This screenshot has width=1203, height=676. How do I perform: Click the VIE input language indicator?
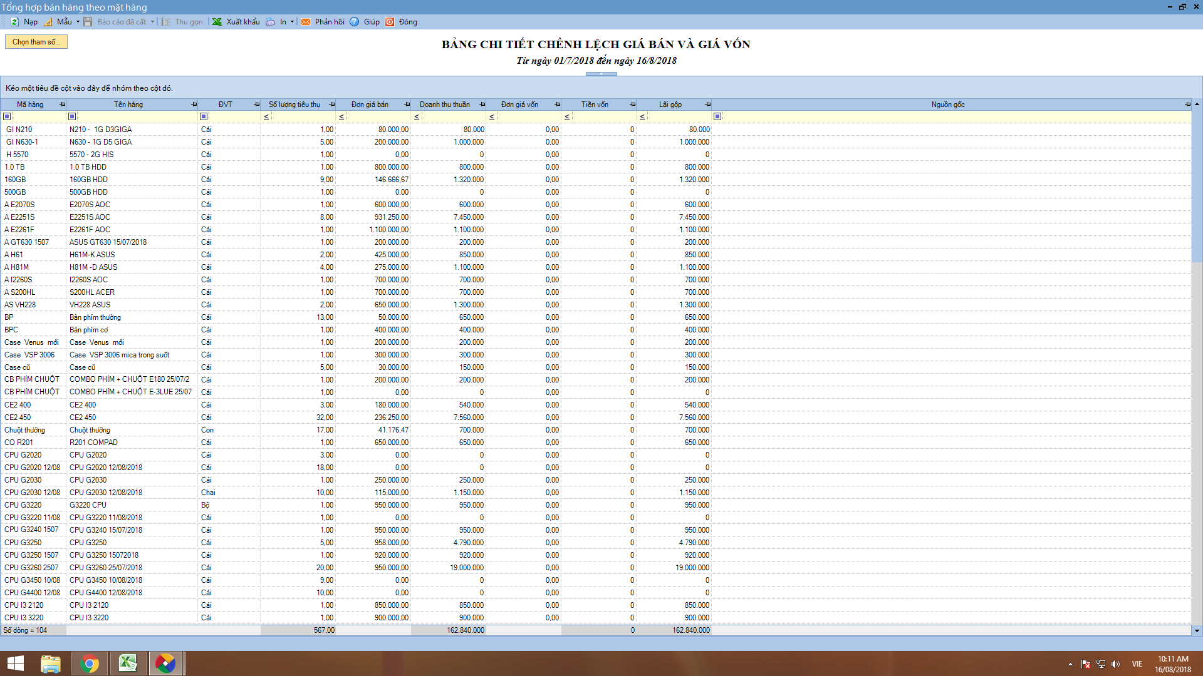click(1137, 664)
